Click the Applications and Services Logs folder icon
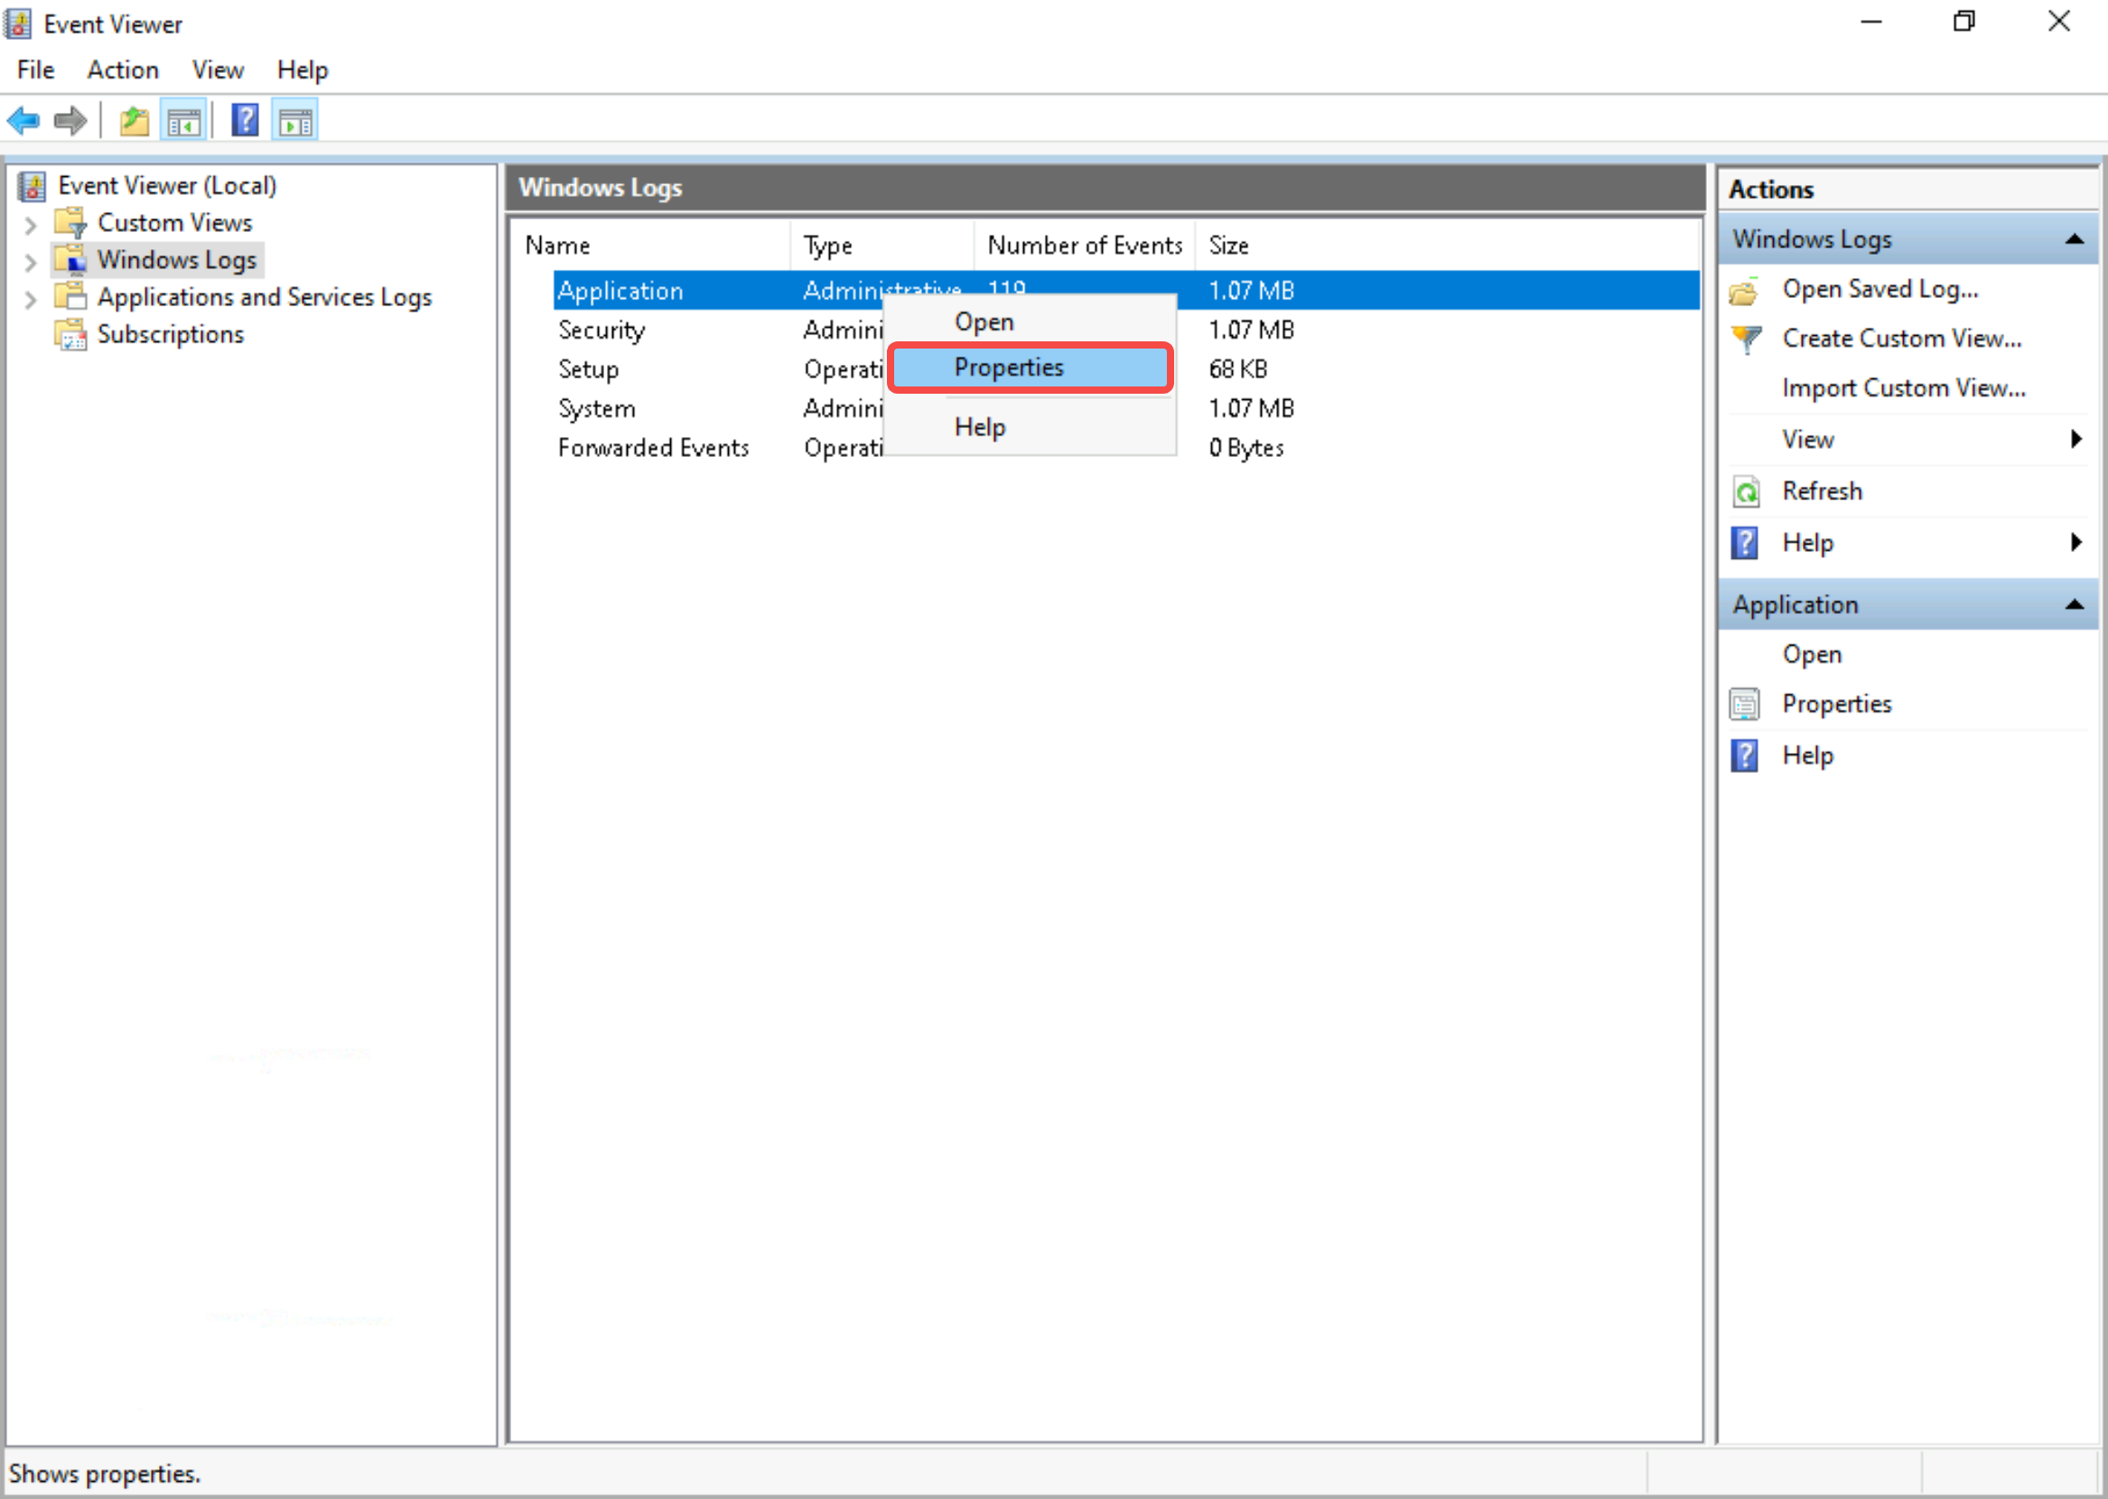 (x=70, y=297)
